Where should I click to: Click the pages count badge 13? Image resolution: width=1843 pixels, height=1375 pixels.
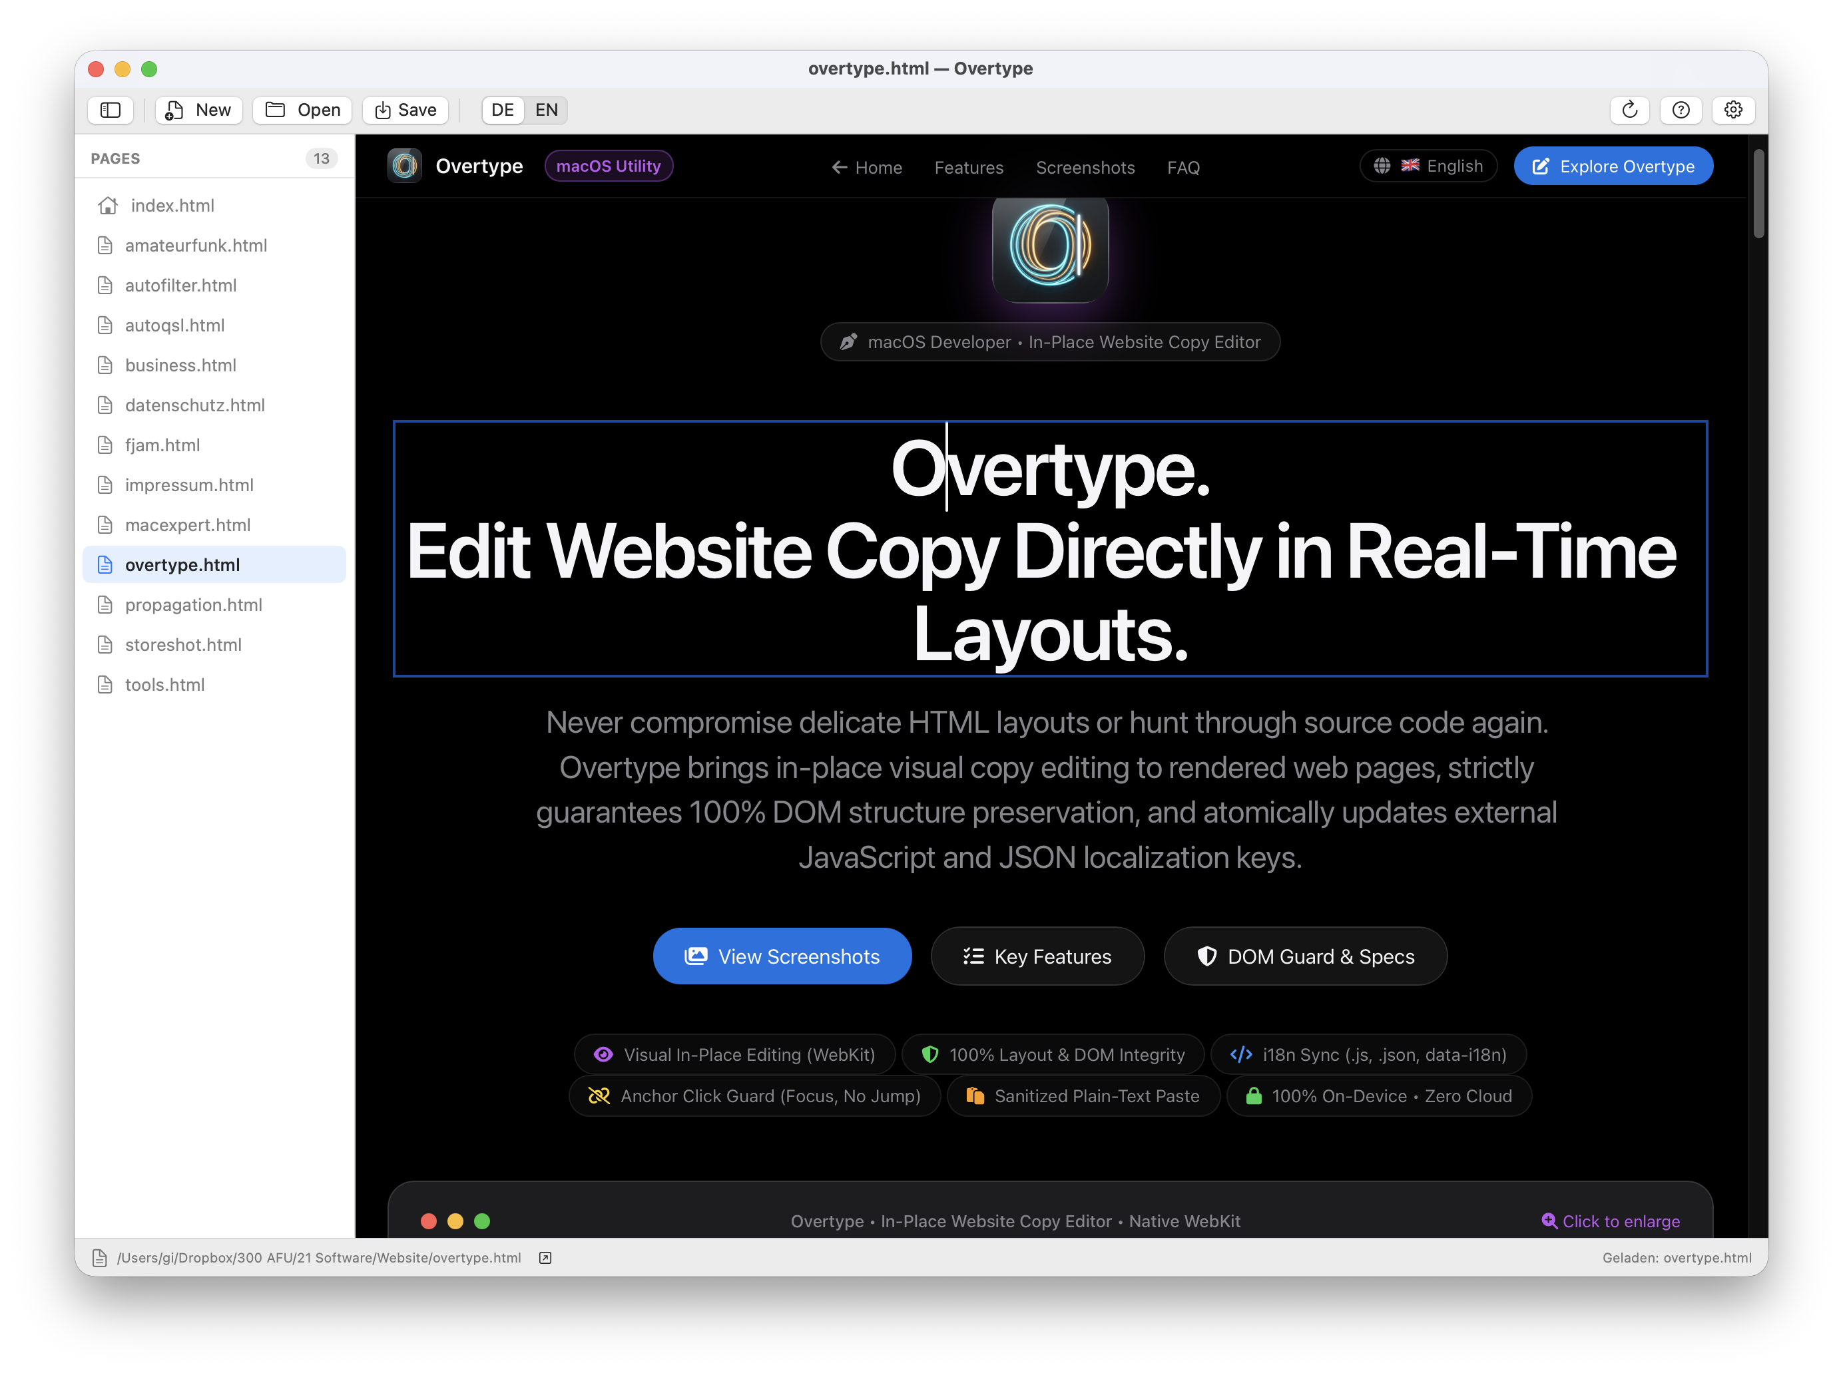pos(322,158)
